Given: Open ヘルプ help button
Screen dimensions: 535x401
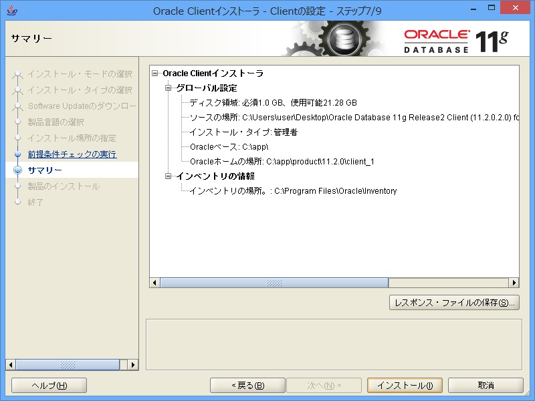Looking at the screenshot, I should (x=49, y=386).
